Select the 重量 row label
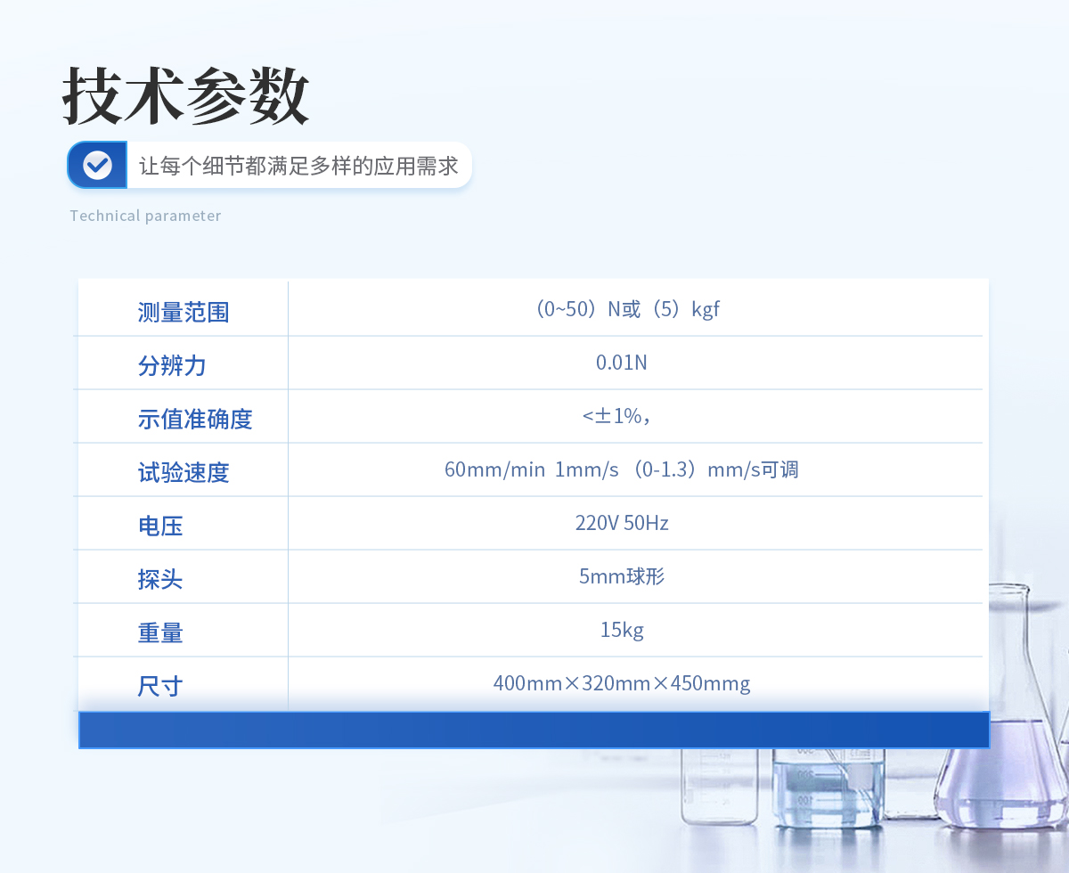Image resolution: width=1069 pixels, height=873 pixels. coord(160,632)
